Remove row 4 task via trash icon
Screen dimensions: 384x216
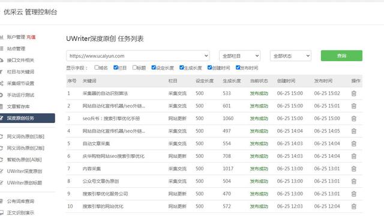click(x=353, y=131)
